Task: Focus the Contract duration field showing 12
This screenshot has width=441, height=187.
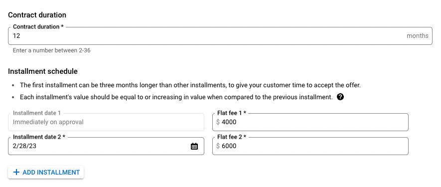Action: [220, 36]
